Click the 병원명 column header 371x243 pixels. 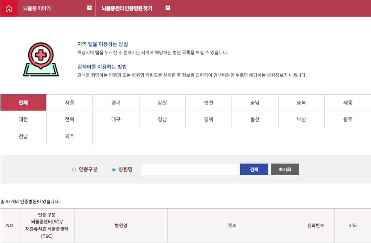click(x=121, y=225)
